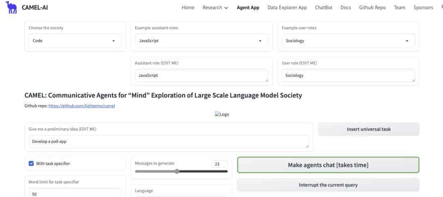Open Example user roles dropdown
Viewport: 443px width, 197px height.
pyautogui.click(x=348, y=41)
